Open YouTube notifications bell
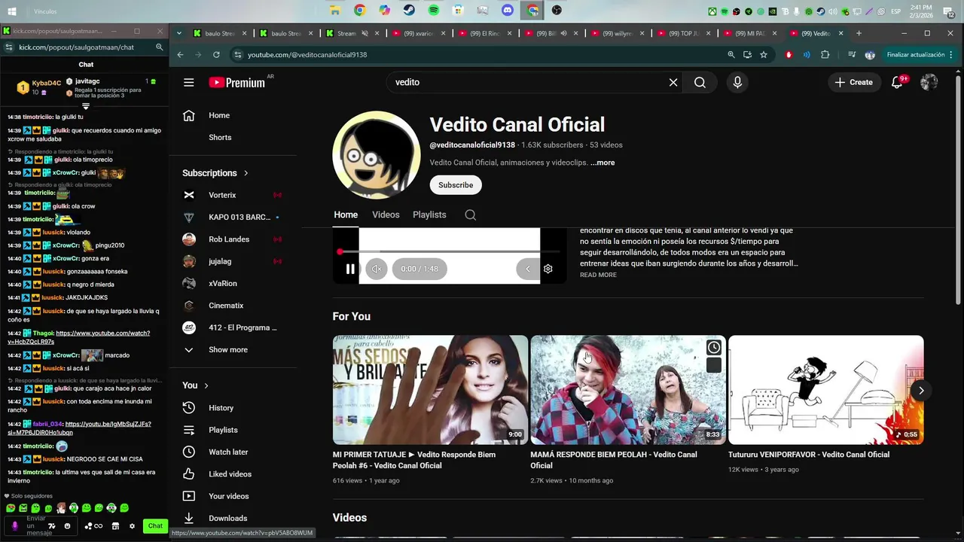The width and height of the screenshot is (964, 542). click(897, 82)
